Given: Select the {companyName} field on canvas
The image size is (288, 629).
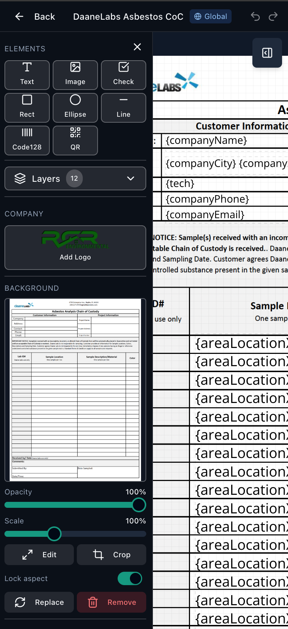Looking at the screenshot, I should [x=206, y=141].
